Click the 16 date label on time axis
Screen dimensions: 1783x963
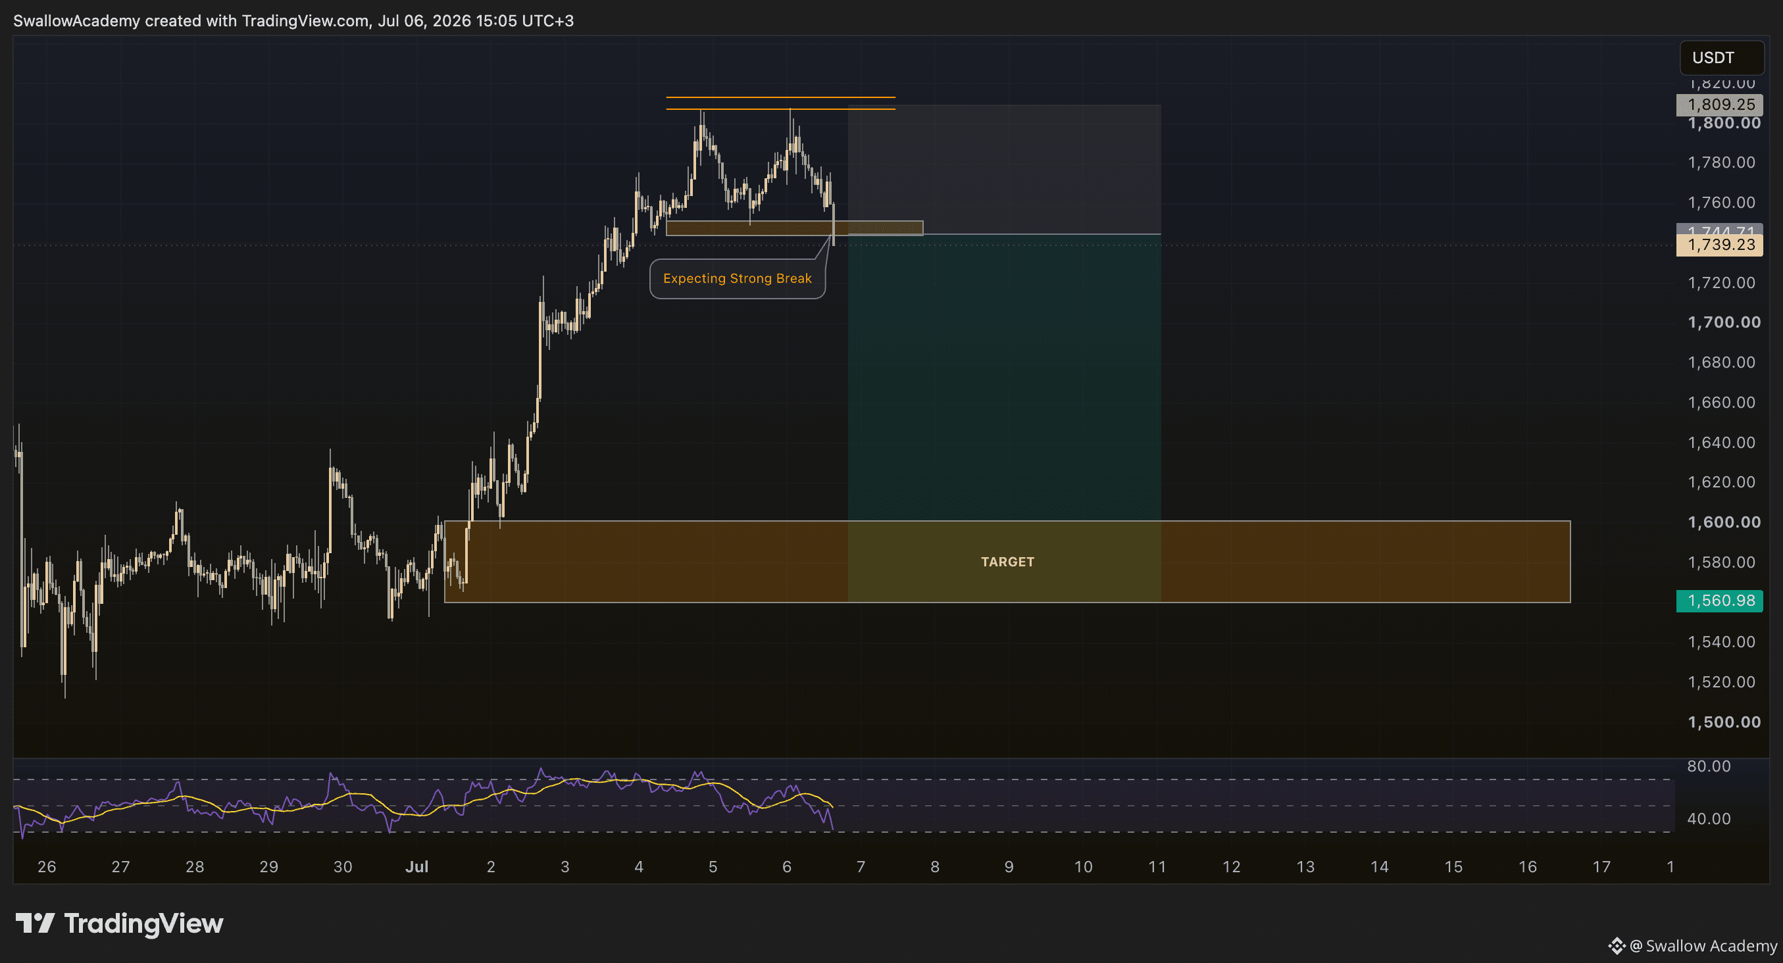1528,867
